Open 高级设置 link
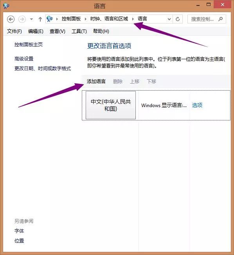The image size is (234, 255). point(24,59)
